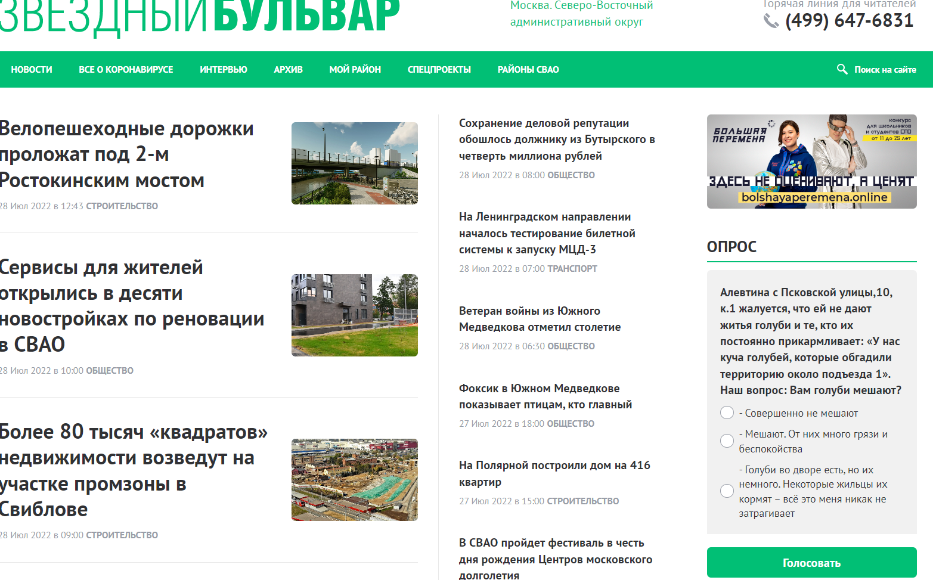The height and width of the screenshot is (580, 933).
Task: Click the search magnifier icon
Action: (842, 69)
